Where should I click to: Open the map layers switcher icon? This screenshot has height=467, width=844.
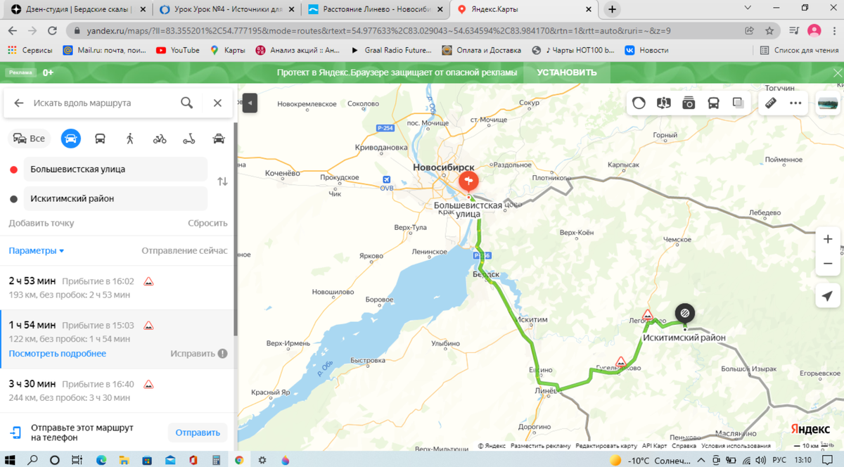point(738,103)
